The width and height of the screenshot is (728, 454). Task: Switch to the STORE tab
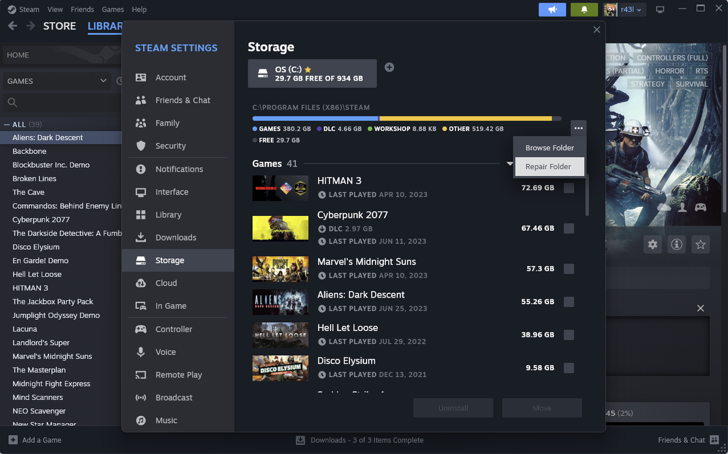pos(59,26)
